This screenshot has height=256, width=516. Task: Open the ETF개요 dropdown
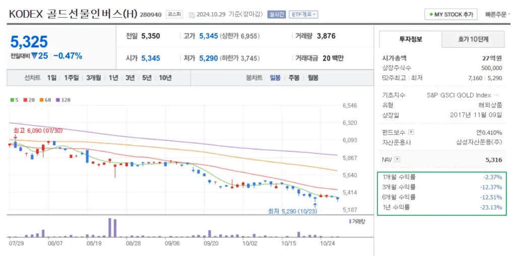pyautogui.click(x=303, y=14)
